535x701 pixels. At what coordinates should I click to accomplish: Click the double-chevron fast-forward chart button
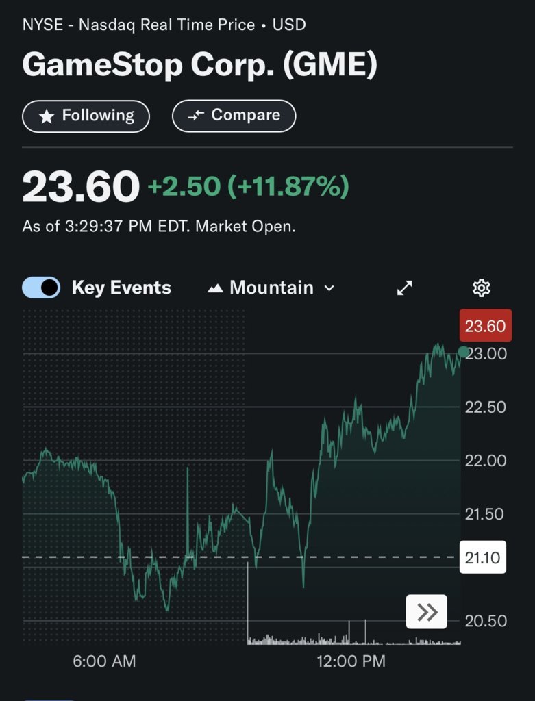pos(426,611)
